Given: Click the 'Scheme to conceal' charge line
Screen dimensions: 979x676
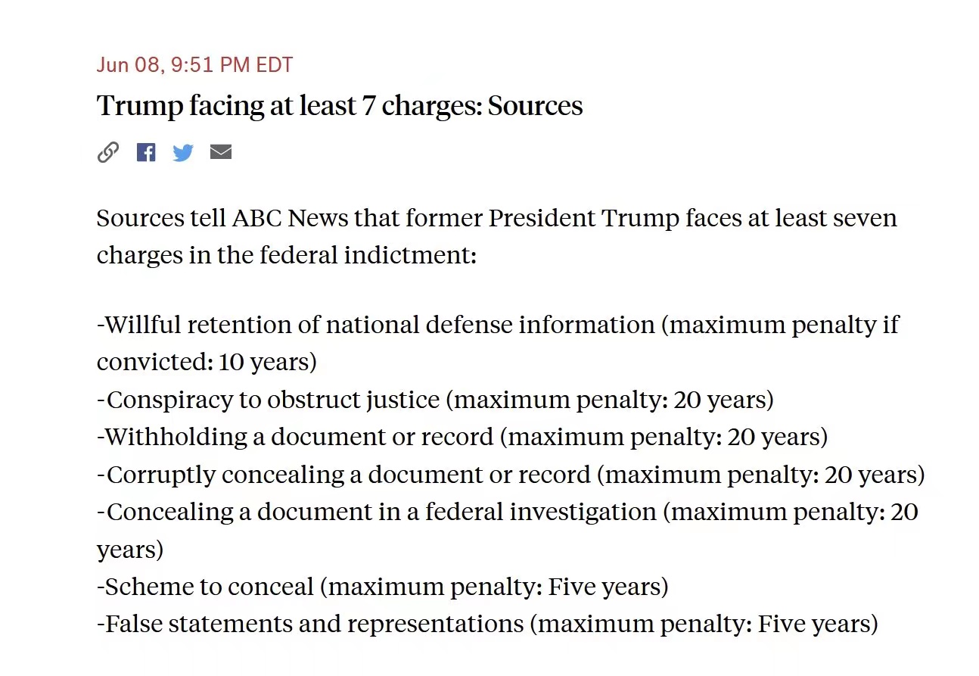Looking at the screenshot, I should (x=210, y=587).
